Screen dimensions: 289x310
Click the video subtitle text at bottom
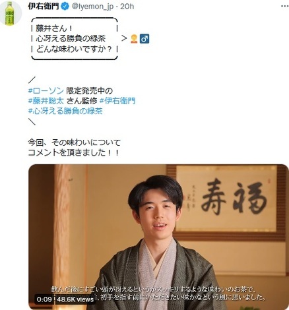click(x=158, y=294)
